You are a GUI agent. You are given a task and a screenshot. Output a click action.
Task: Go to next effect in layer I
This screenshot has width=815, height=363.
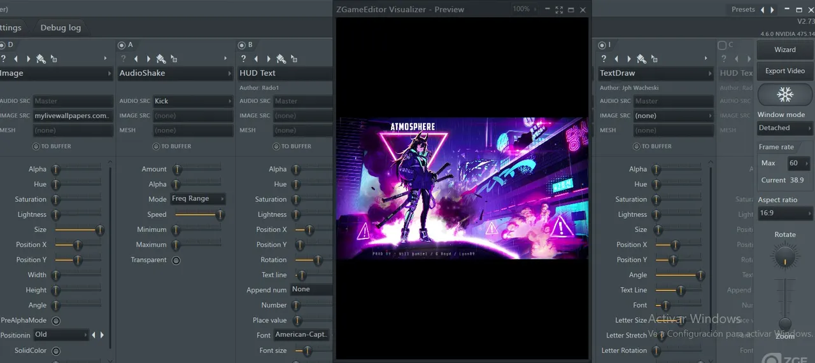point(628,58)
